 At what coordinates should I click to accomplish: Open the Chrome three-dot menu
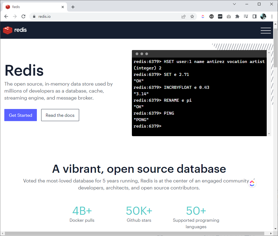272,16
